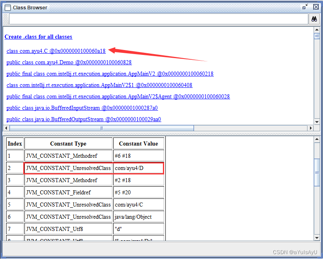The image size is (323, 259).
Task: Focus the class search input field
Action: coord(158,19)
